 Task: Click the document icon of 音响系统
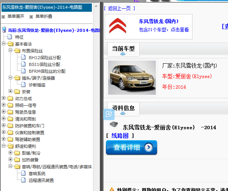tap(23, 173)
